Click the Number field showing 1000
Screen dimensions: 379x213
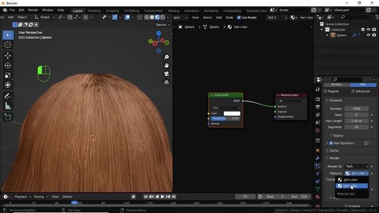(356, 109)
